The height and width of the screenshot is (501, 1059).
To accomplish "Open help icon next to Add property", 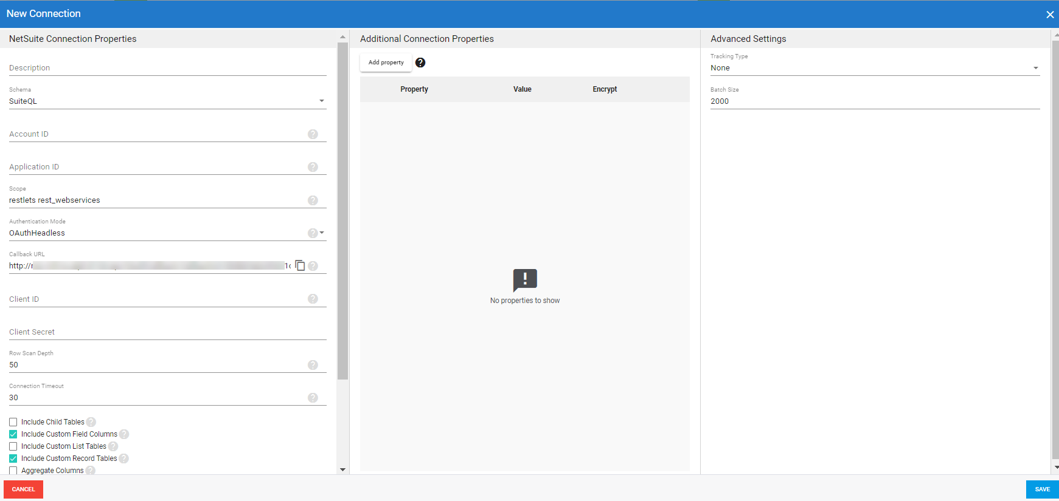I will click(x=420, y=63).
